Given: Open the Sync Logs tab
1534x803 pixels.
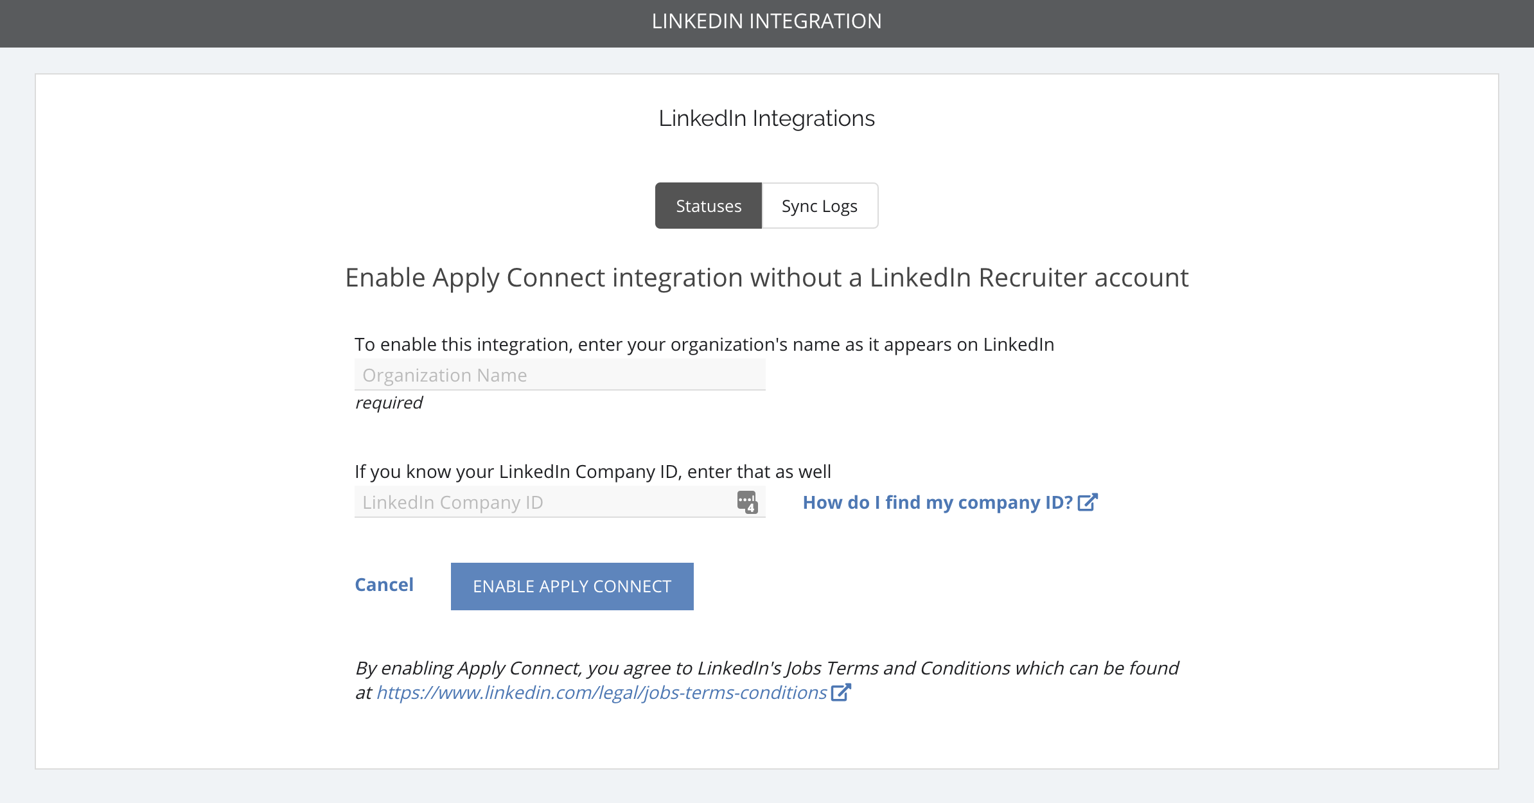Looking at the screenshot, I should 820,206.
